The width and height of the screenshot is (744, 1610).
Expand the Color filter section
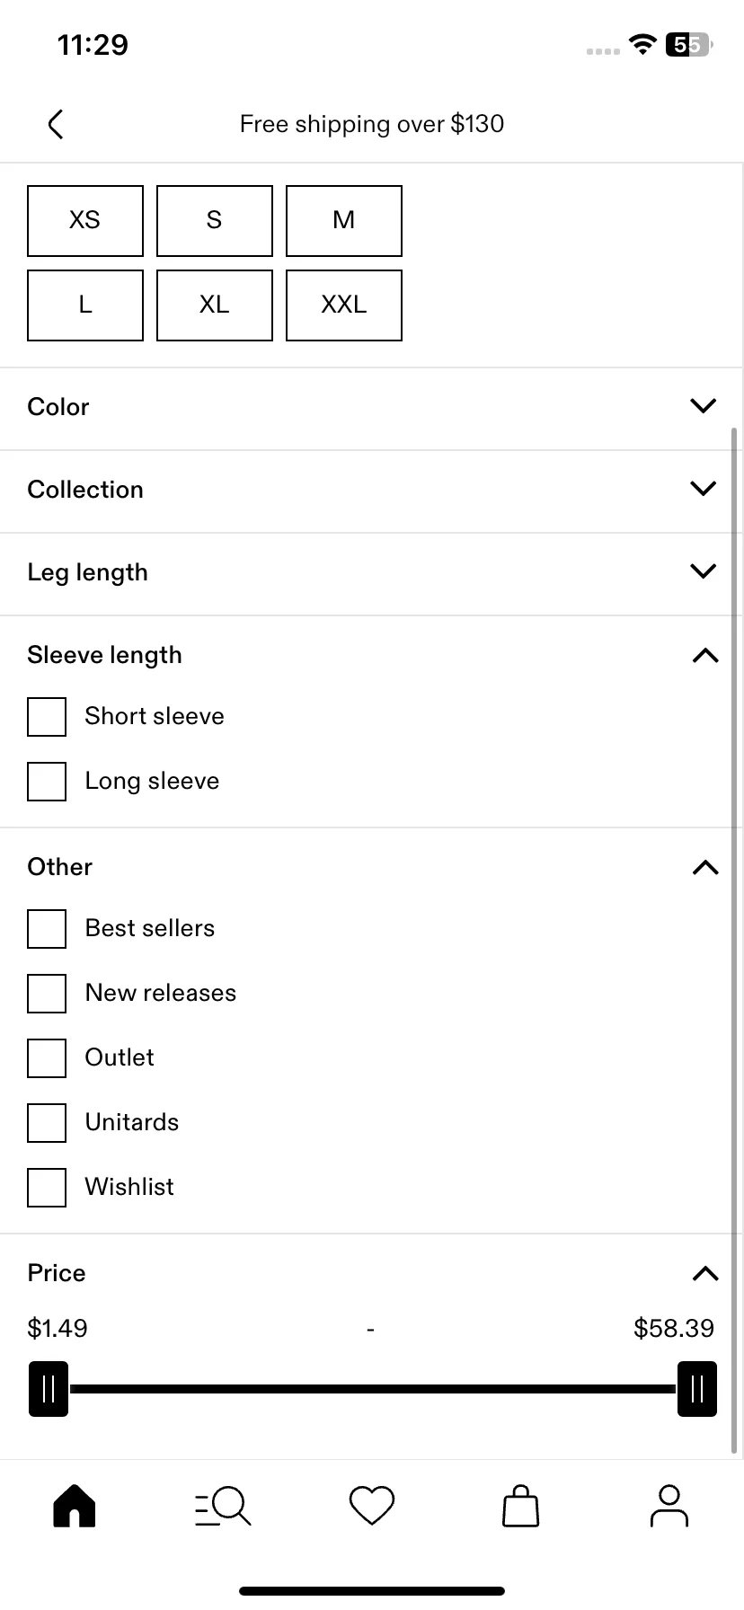(x=372, y=407)
